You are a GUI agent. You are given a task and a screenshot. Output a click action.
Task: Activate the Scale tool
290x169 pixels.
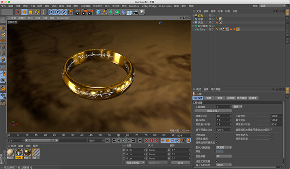tap(31, 12)
